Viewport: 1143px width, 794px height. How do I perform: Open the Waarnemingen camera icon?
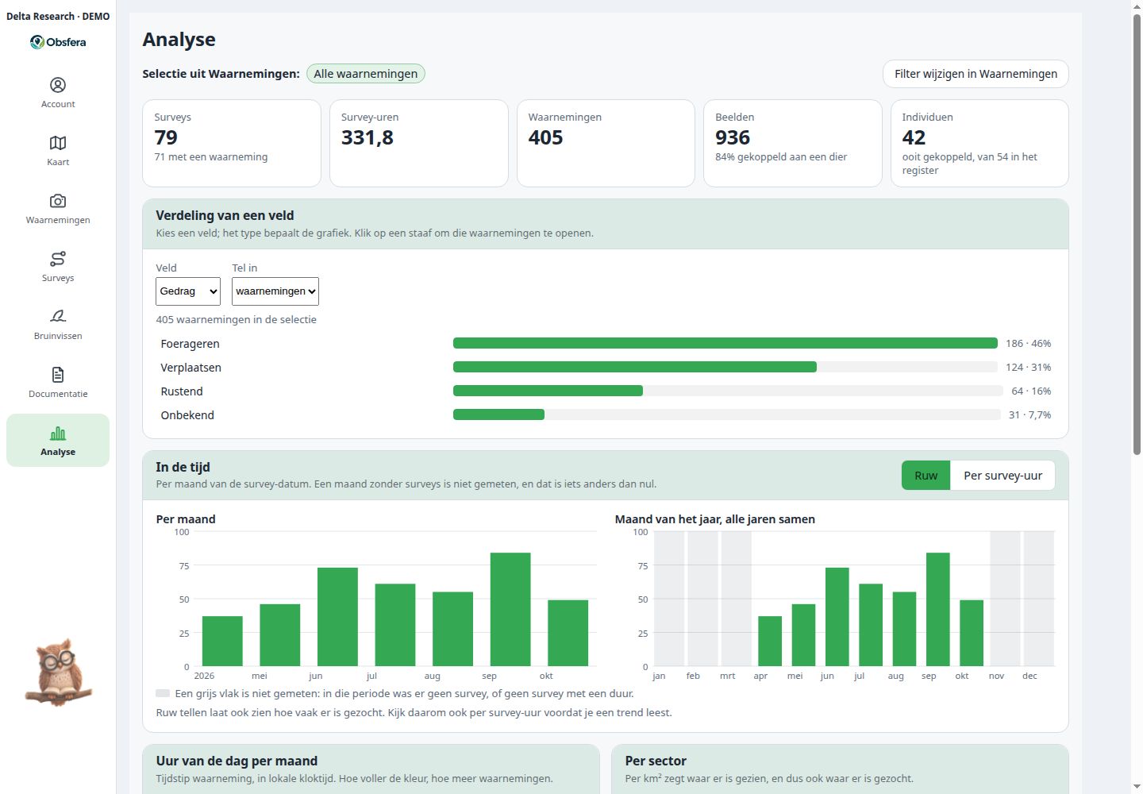(x=58, y=201)
